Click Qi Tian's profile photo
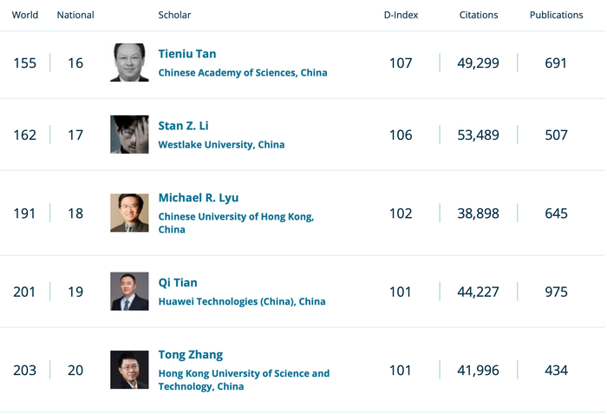The width and height of the screenshot is (607, 414). (x=129, y=292)
